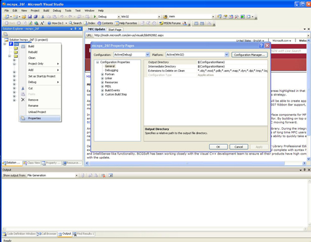
Task: Click the Save floppy disk icon
Action: click(x=30, y=17)
